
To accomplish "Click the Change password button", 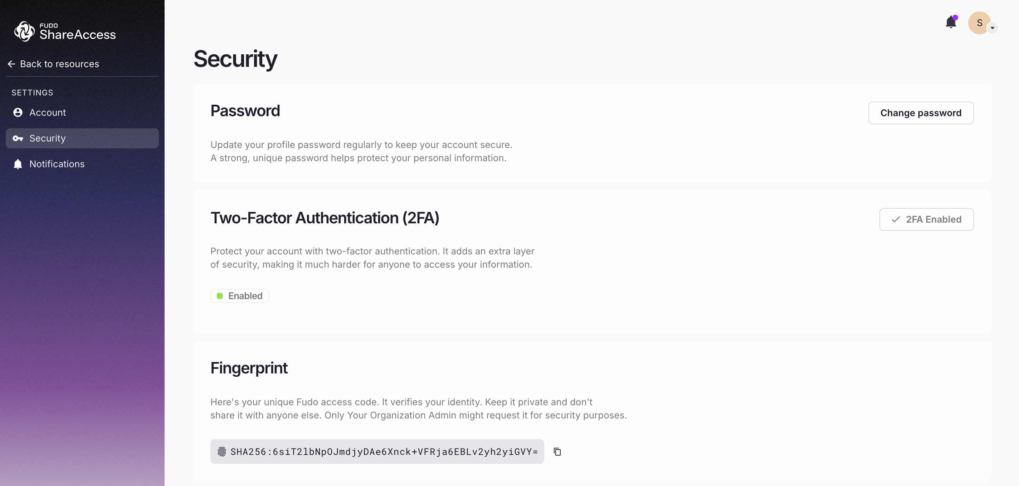I will pos(921,113).
